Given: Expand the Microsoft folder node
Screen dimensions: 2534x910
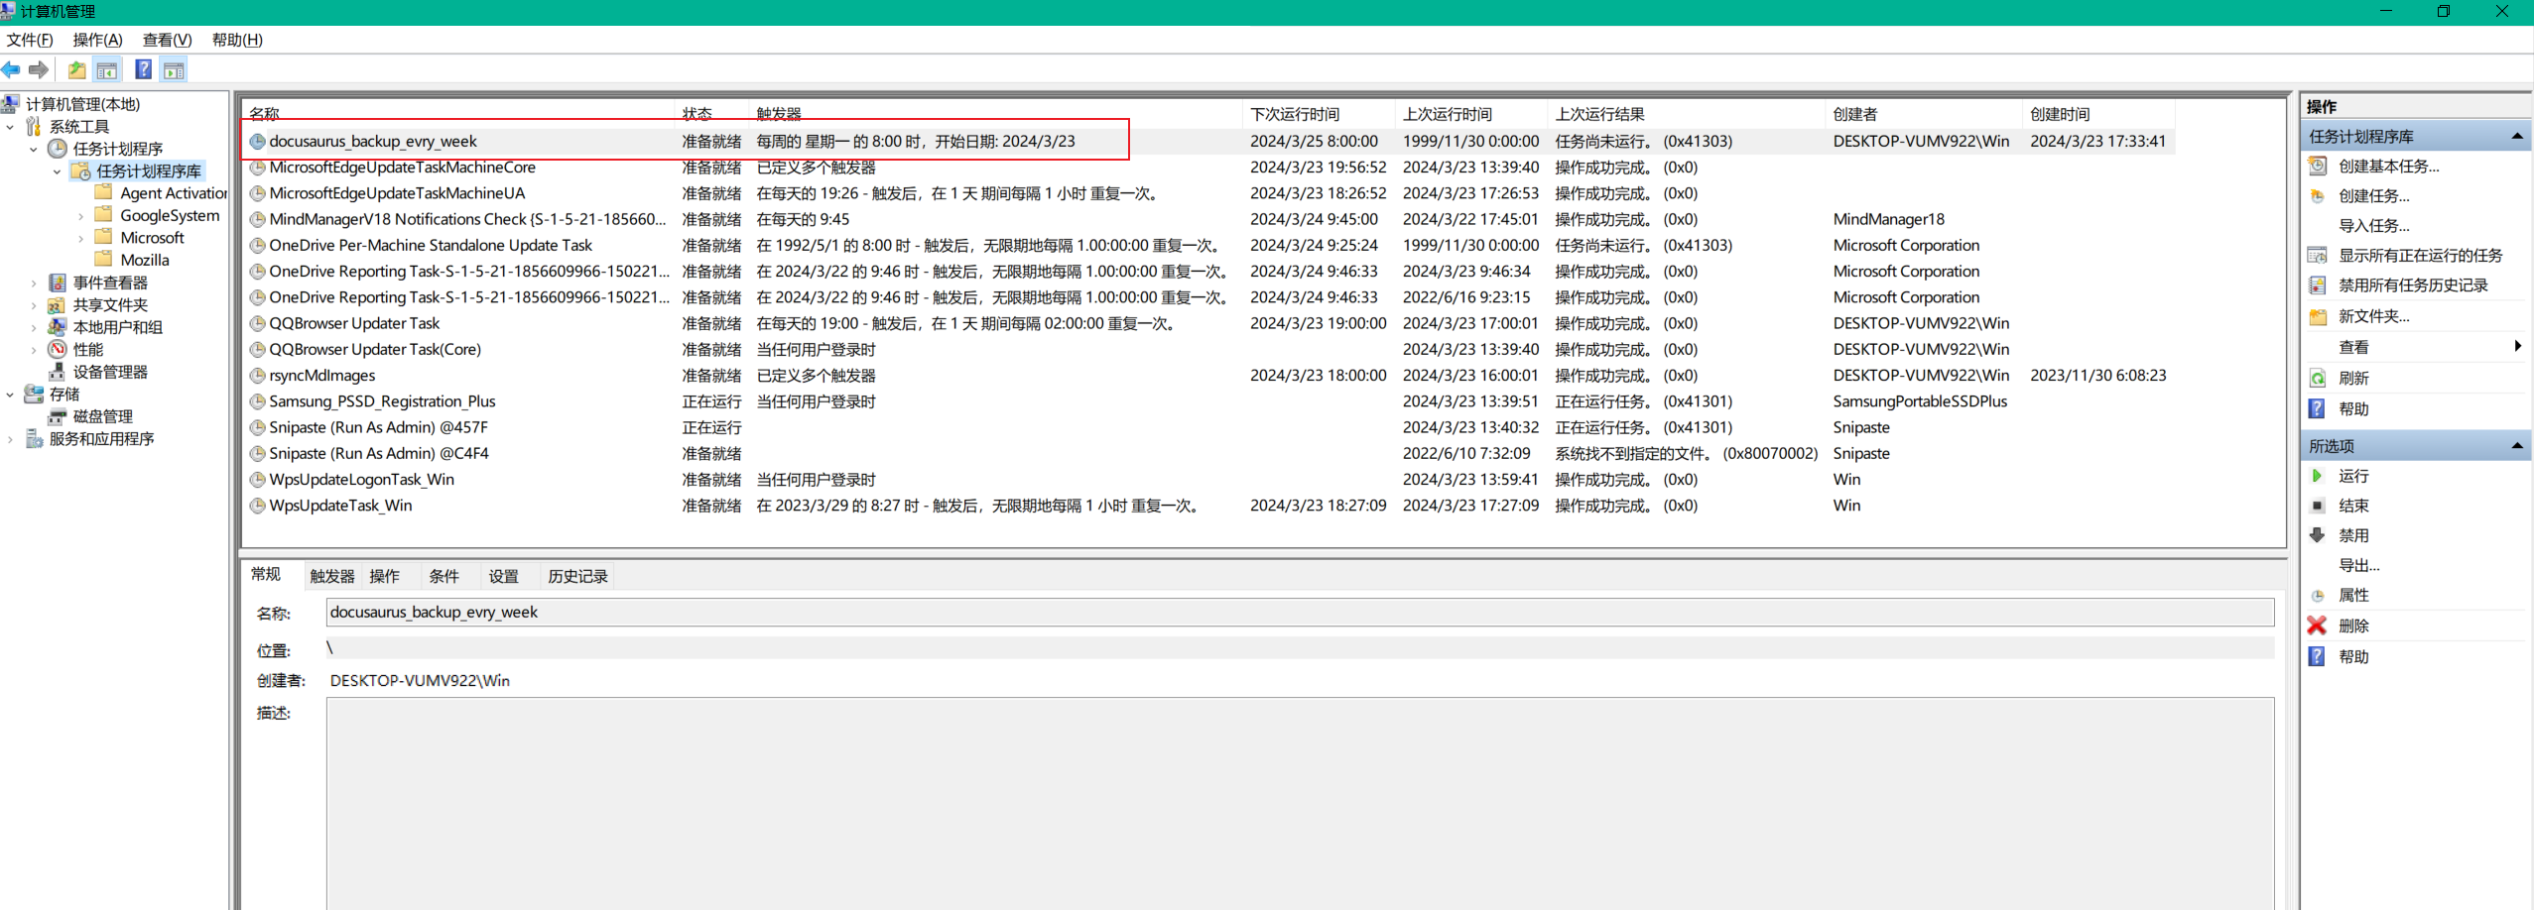Looking at the screenshot, I should (81, 238).
